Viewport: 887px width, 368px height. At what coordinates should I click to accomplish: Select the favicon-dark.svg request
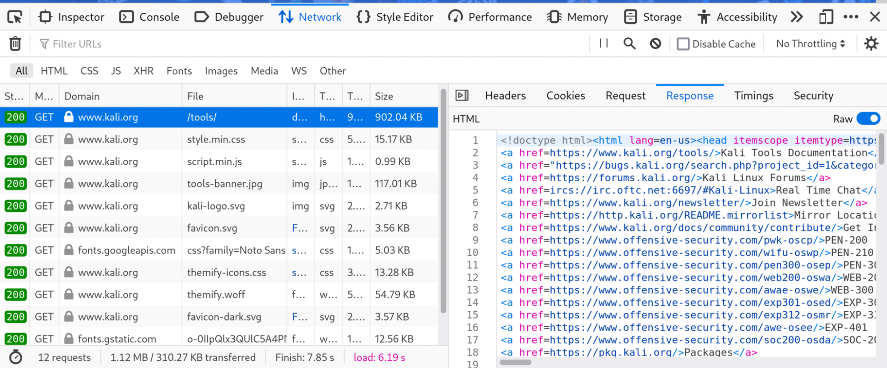point(219,317)
